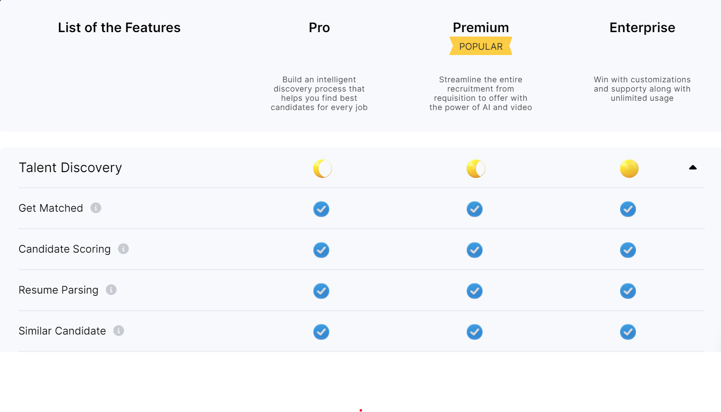Screen dimensions: 721x412
Task: Click the yellow POPULAR badge
Action: [481, 46]
